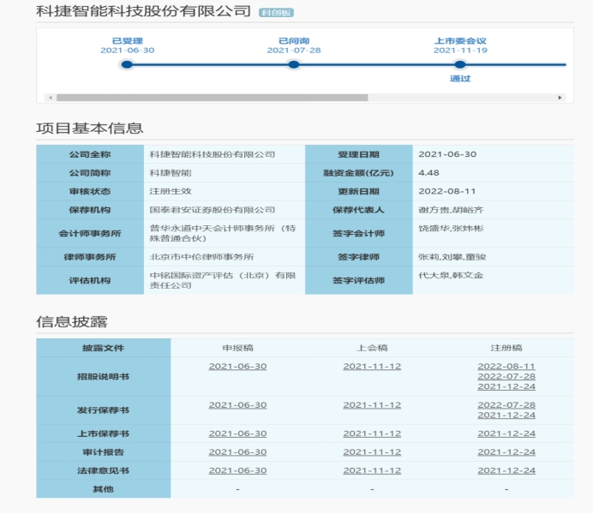Click the 注册稿 column header
The height and width of the screenshot is (514, 593).
pyautogui.click(x=506, y=348)
